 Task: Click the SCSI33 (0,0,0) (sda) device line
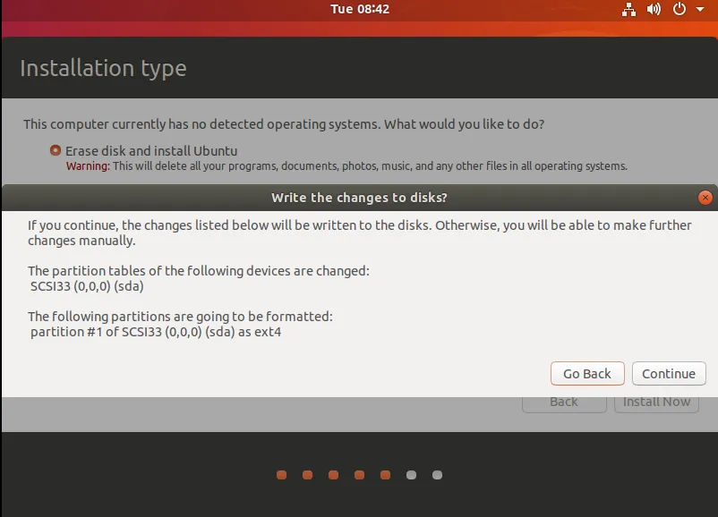[87, 286]
